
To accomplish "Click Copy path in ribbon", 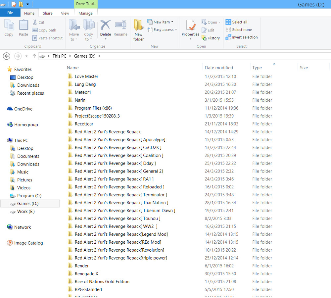I will [x=44, y=30].
